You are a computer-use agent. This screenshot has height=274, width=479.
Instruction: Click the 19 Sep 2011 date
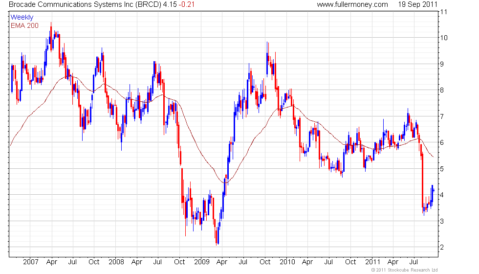click(x=416, y=4)
